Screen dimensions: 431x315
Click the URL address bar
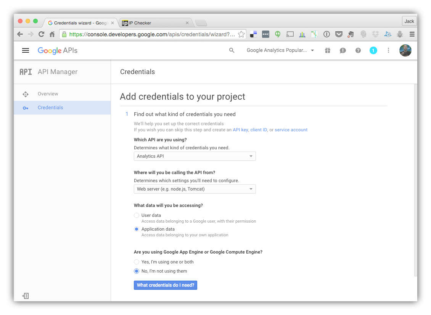coord(152,34)
